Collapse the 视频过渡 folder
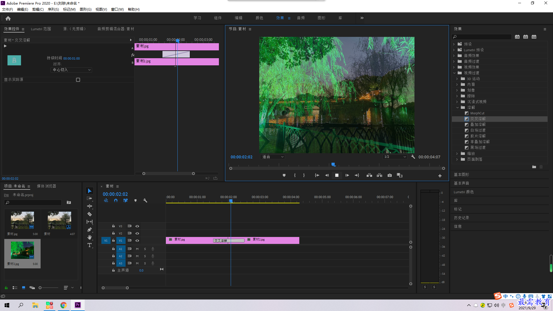The image size is (553, 311). [454, 73]
